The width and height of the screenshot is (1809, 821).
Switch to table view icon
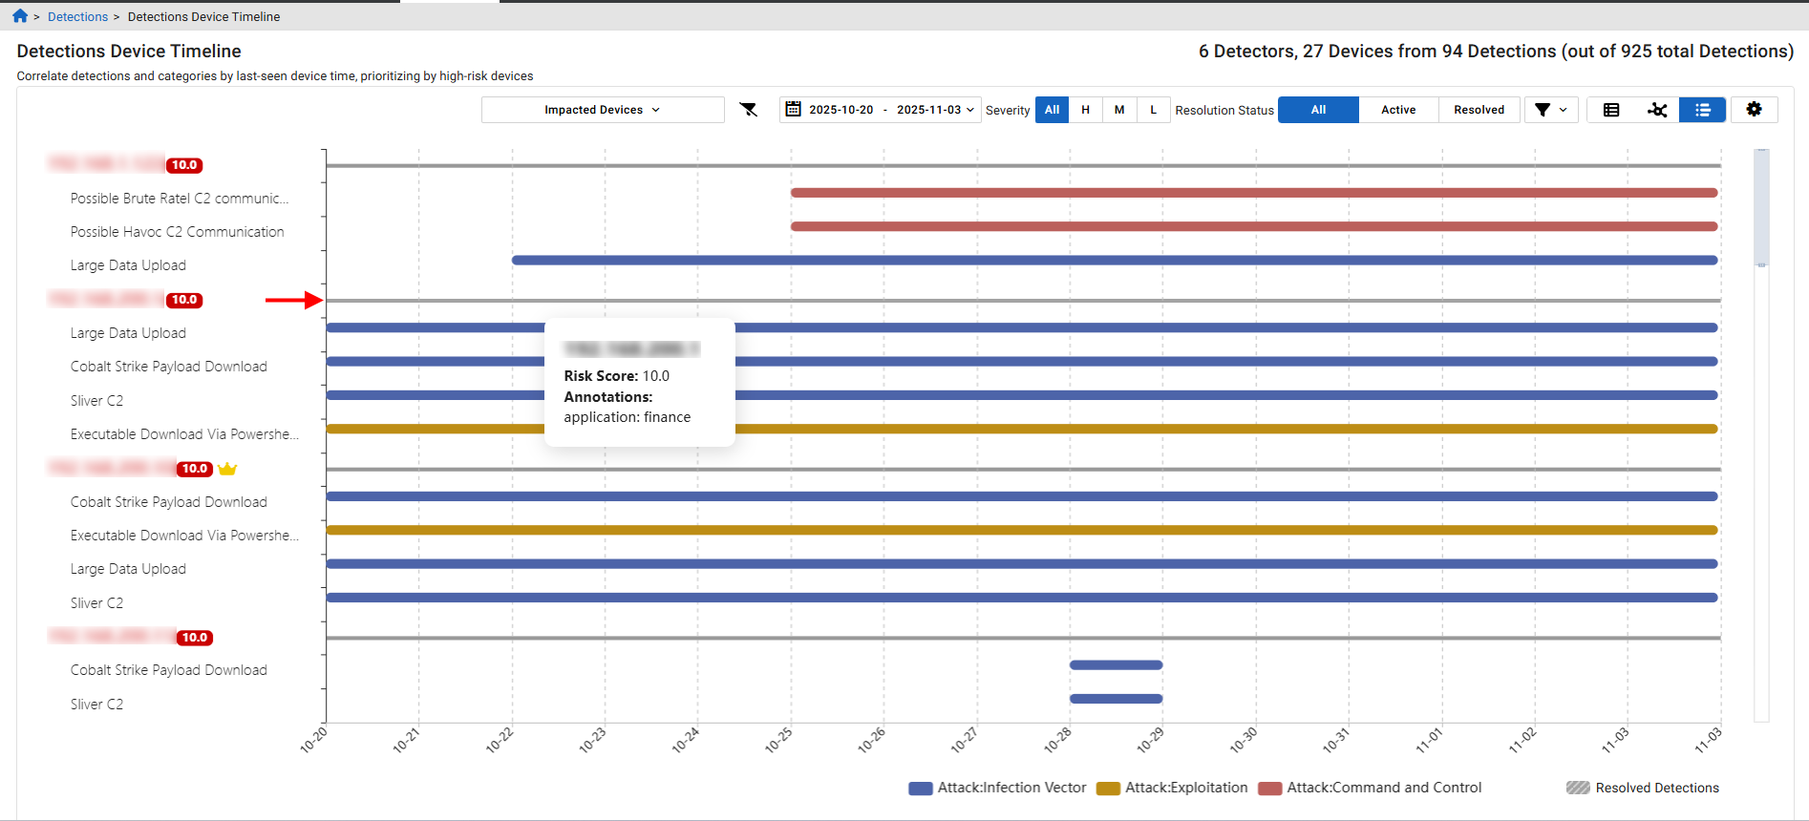coord(1611,110)
